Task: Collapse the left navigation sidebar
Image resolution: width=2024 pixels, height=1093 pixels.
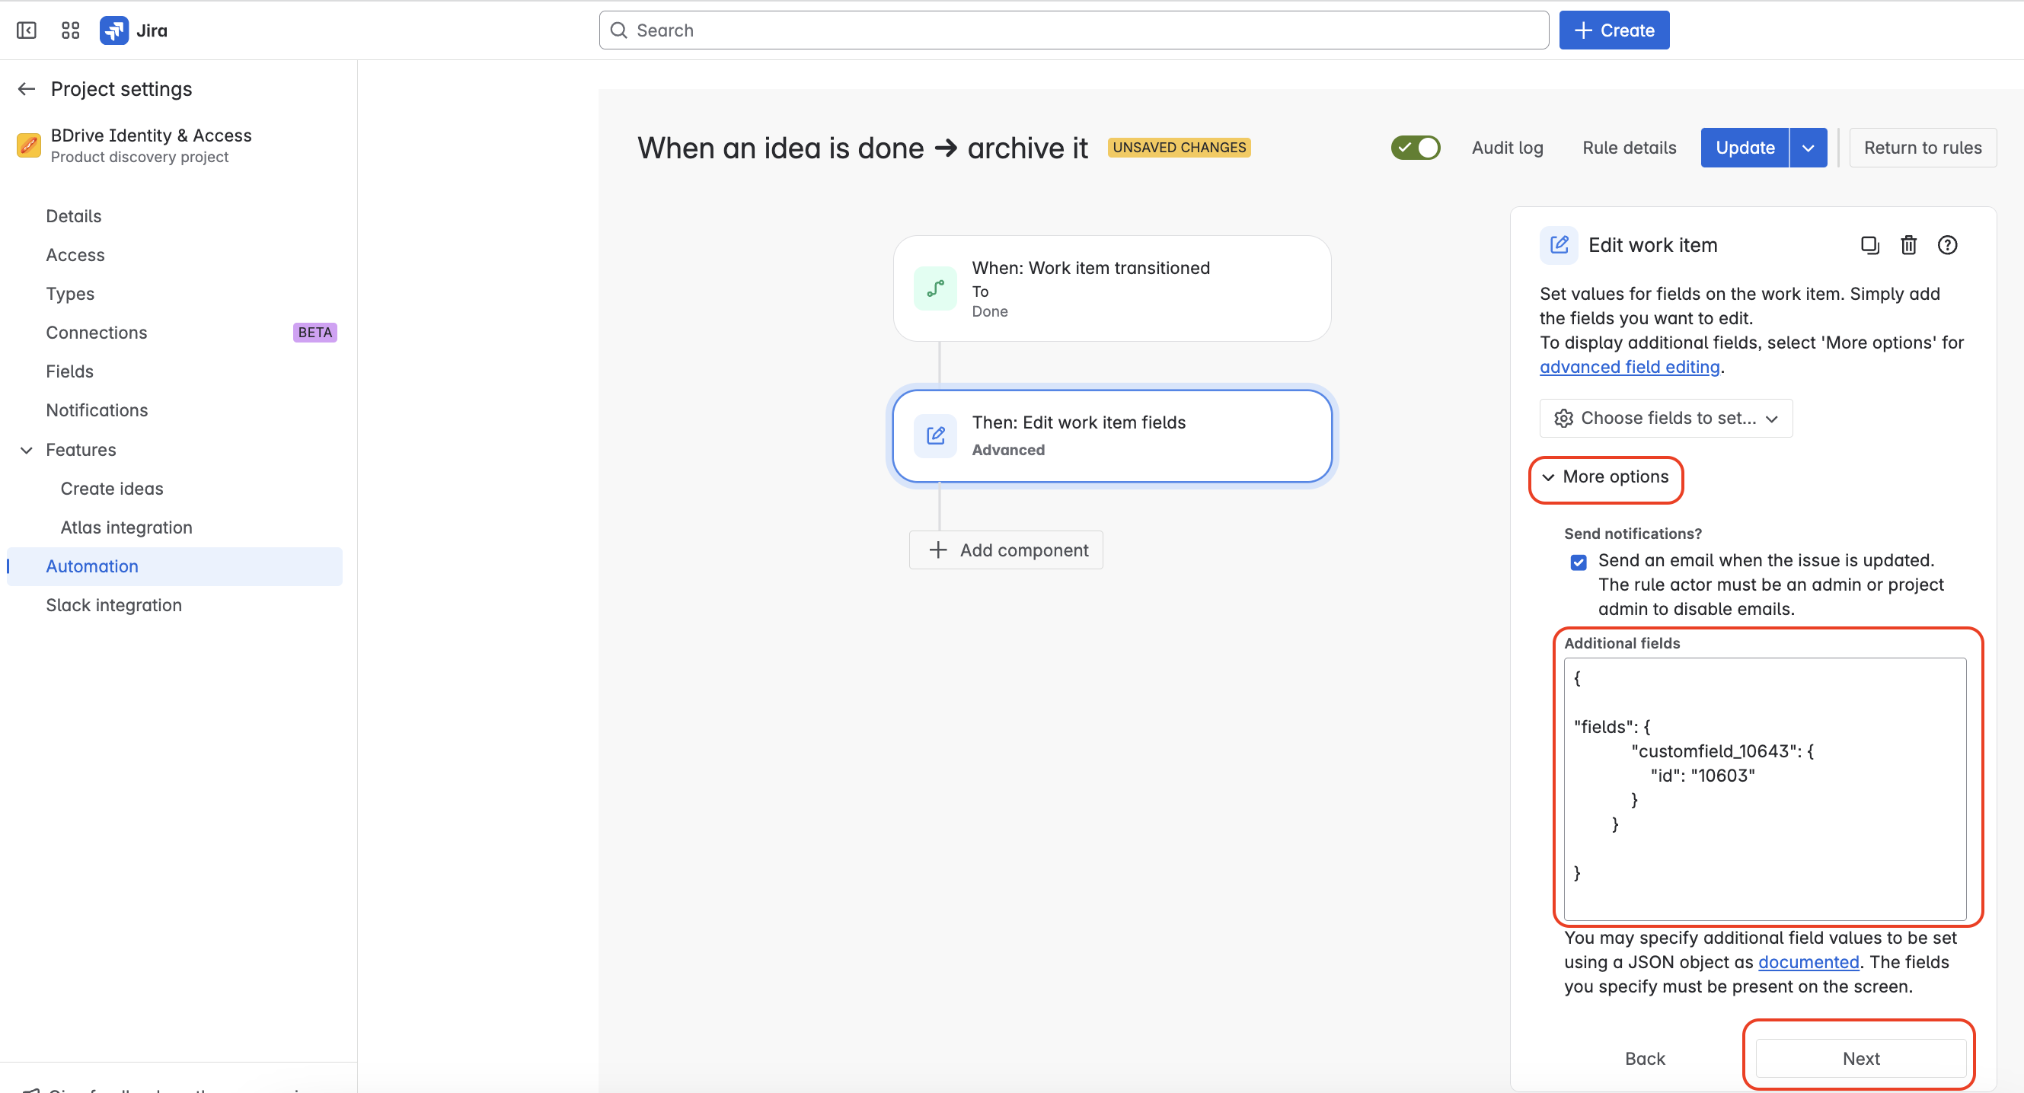Action: (x=26, y=30)
